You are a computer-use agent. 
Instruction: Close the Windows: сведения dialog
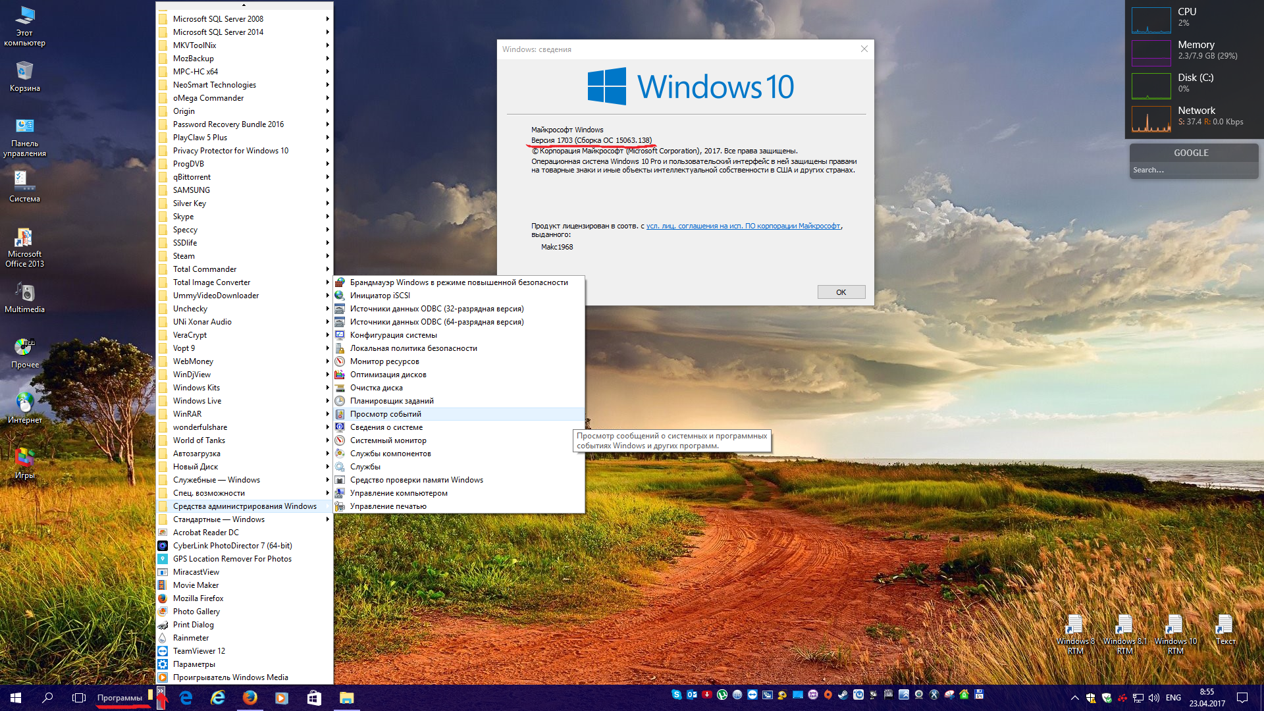coord(864,49)
